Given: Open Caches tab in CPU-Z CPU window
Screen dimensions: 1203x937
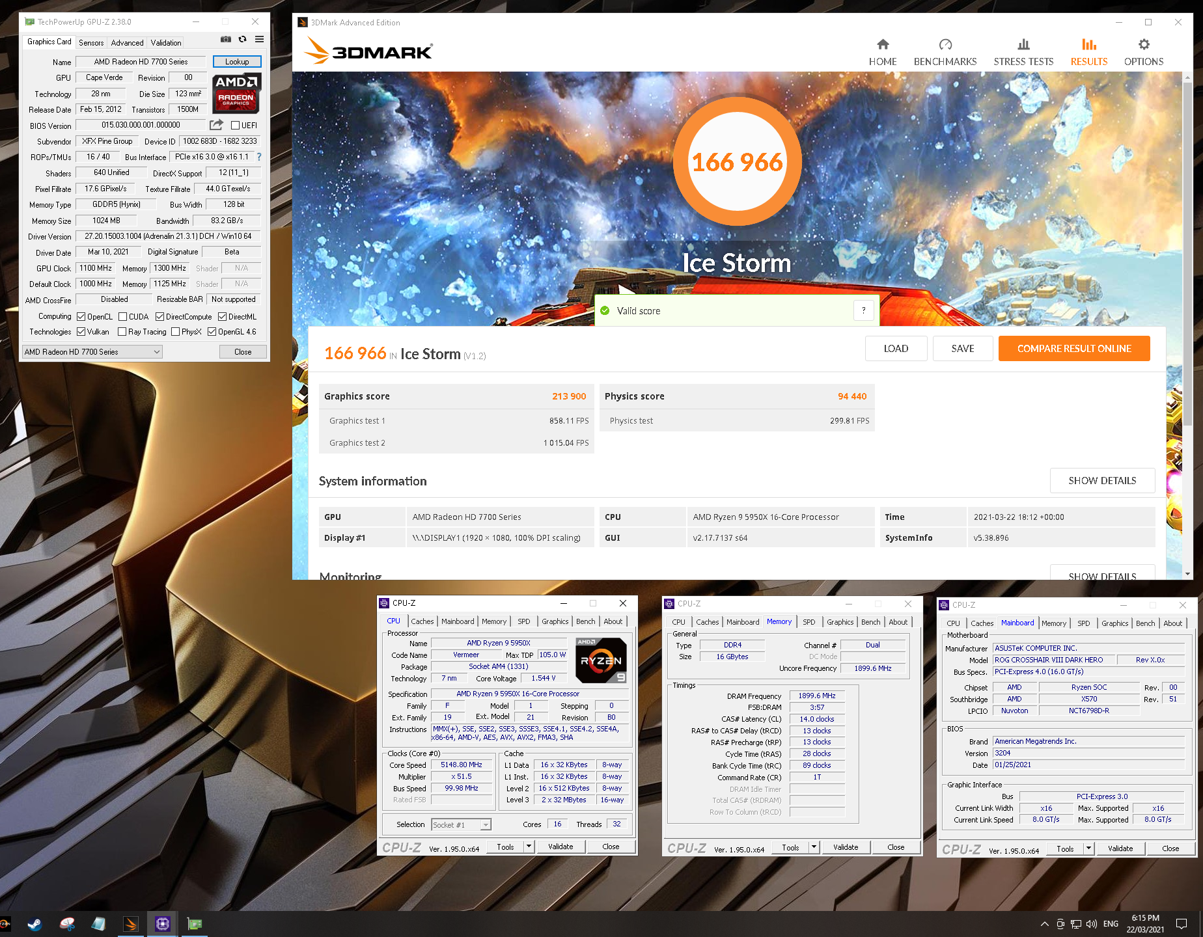Looking at the screenshot, I should point(422,621).
